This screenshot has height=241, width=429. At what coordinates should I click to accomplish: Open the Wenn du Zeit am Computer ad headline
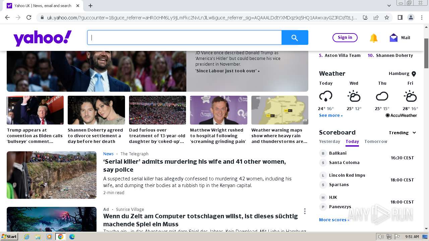click(200, 220)
